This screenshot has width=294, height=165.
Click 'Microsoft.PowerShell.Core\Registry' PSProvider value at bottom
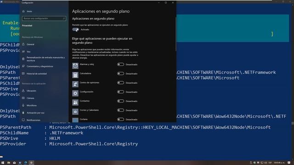coord(94,144)
